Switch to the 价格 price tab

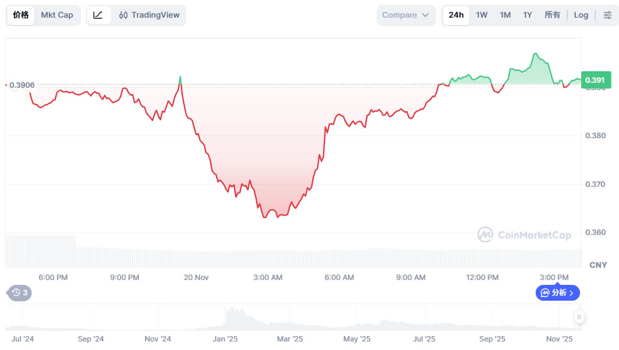pos(21,15)
